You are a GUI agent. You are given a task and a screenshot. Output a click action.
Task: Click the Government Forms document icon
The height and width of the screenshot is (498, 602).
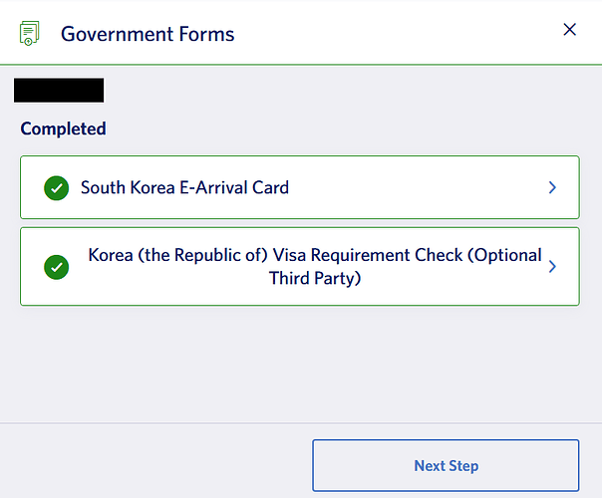30,34
